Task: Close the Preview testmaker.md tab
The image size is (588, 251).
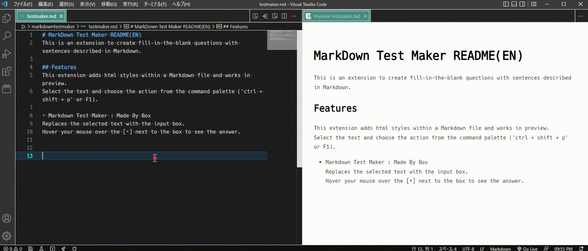Action: coord(365,16)
